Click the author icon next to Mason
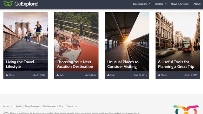 [159, 75]
